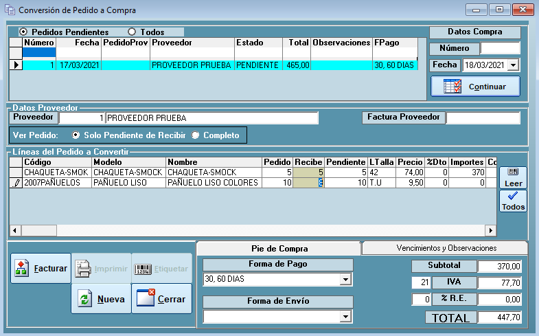
Task: Click the CHAQUETA-SMOK code cell
Action: coord(57,172)
